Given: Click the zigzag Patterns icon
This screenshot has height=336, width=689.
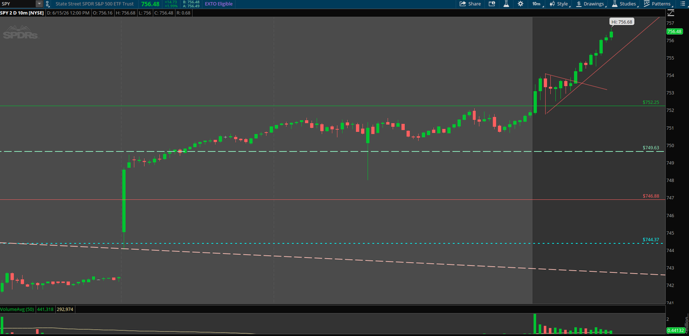Looking at the screenshot, I should 647,3.
